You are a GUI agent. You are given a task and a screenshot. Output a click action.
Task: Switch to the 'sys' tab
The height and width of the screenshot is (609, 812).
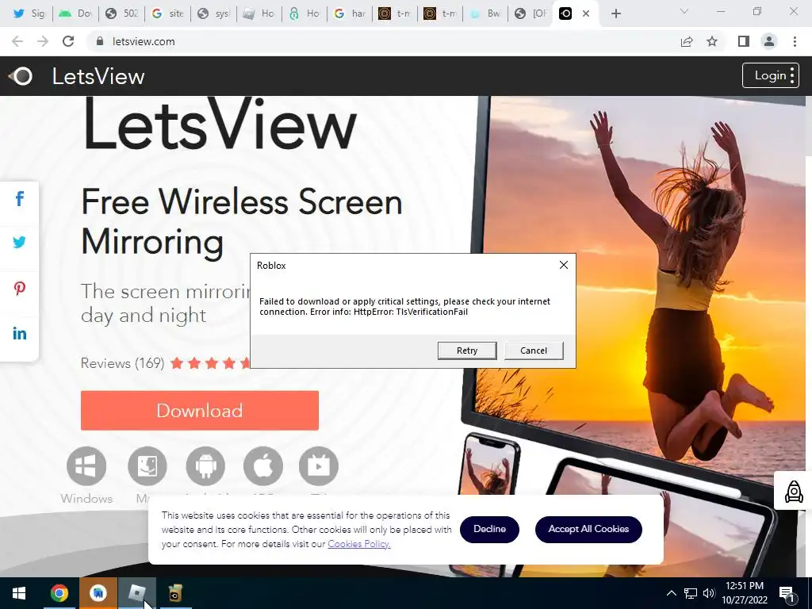click(213, 13)
